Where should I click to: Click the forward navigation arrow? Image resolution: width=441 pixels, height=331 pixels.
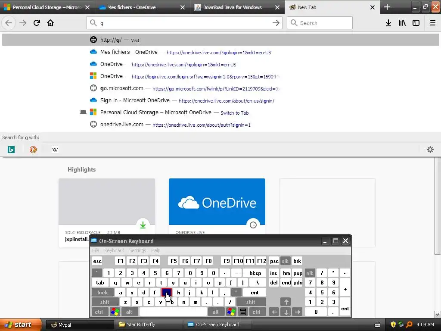tap(23, 23)
